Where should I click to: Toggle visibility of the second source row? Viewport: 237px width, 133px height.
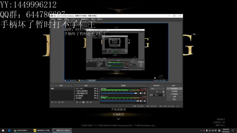pos(95,91)
